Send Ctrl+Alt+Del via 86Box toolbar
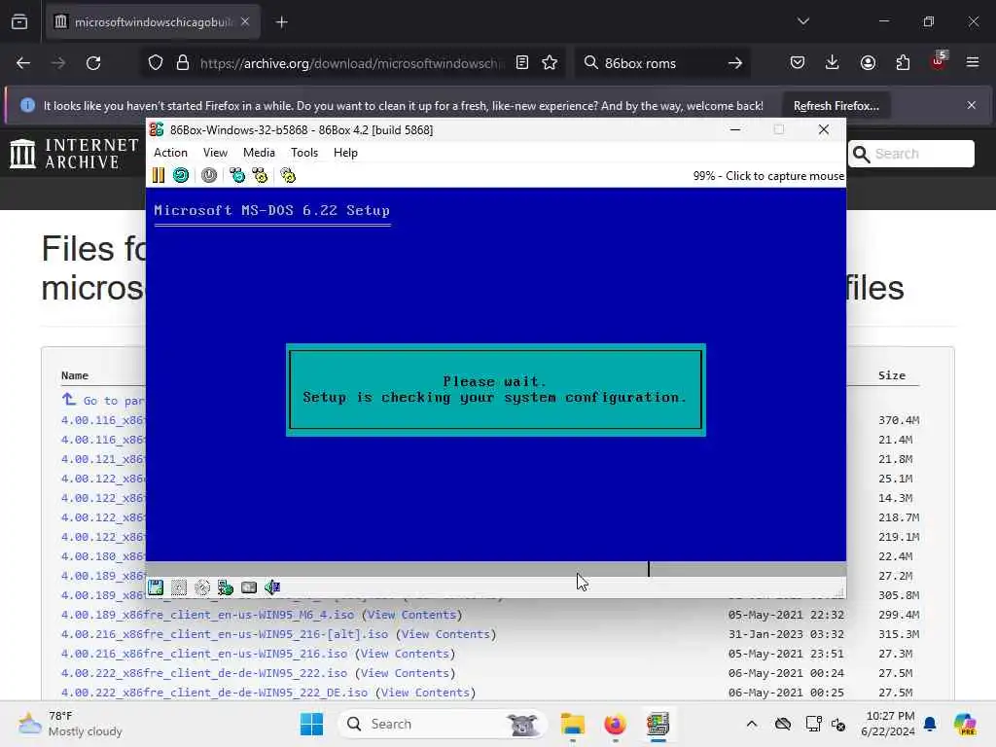This screenshot has height=747, width=996. [x=237, y=175]
